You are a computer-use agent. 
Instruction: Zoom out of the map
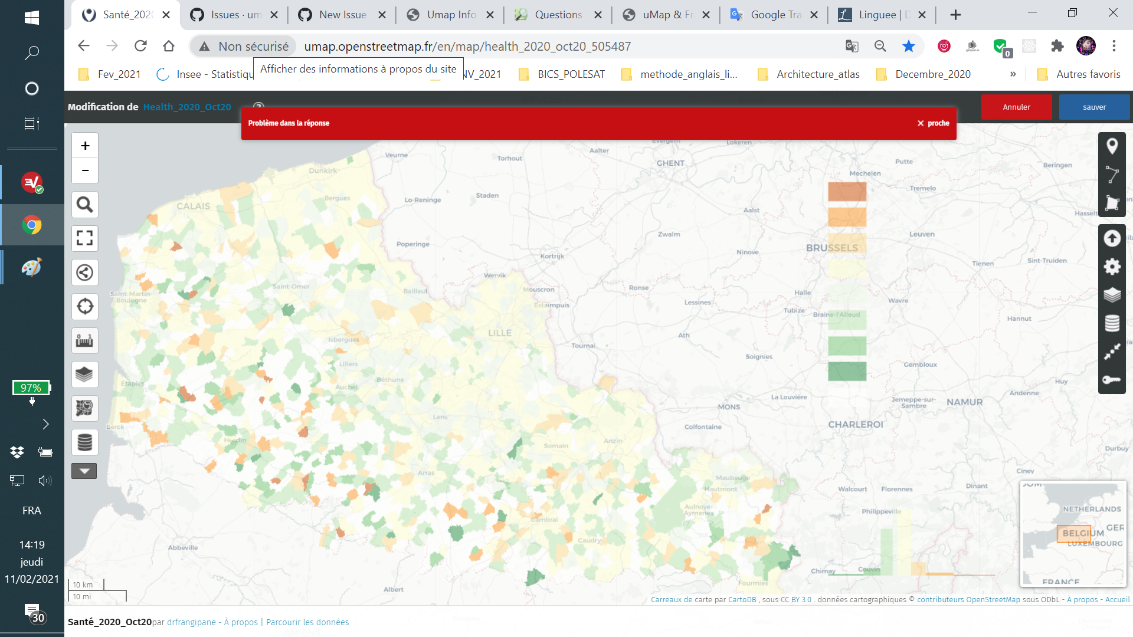pyautogui.click(x=85, y=170)
